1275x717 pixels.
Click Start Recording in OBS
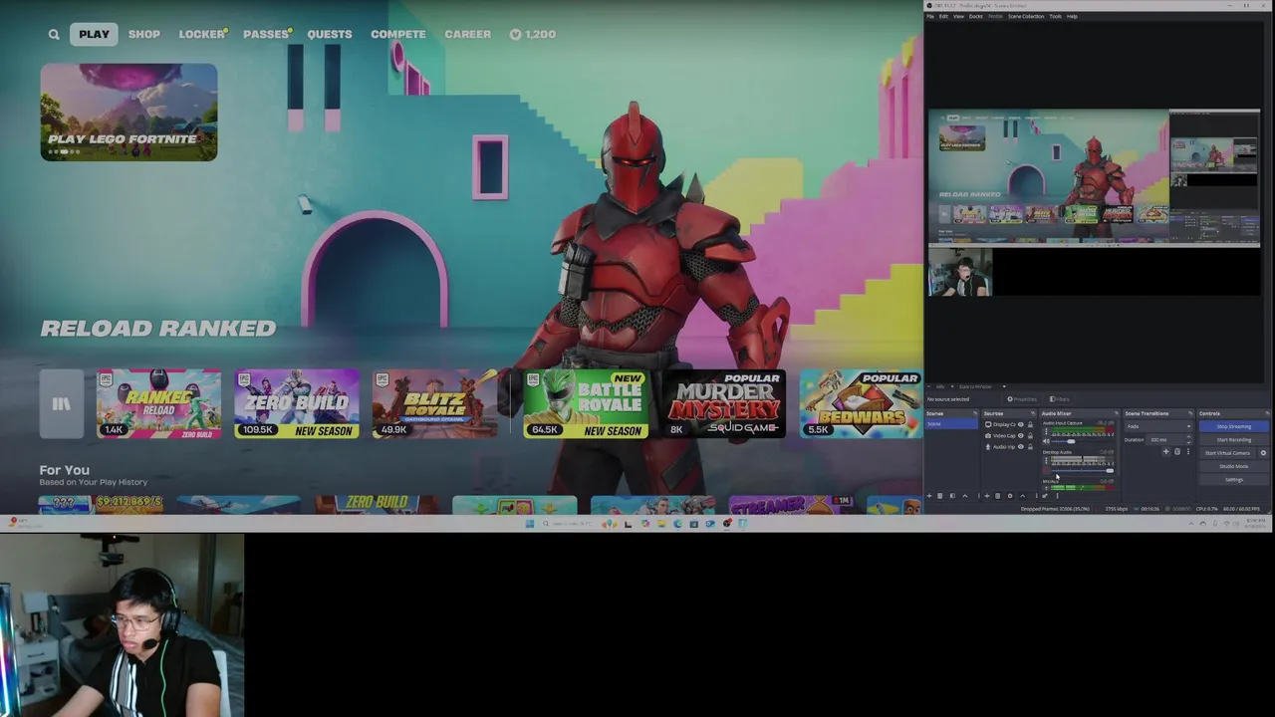point(1234,440)
